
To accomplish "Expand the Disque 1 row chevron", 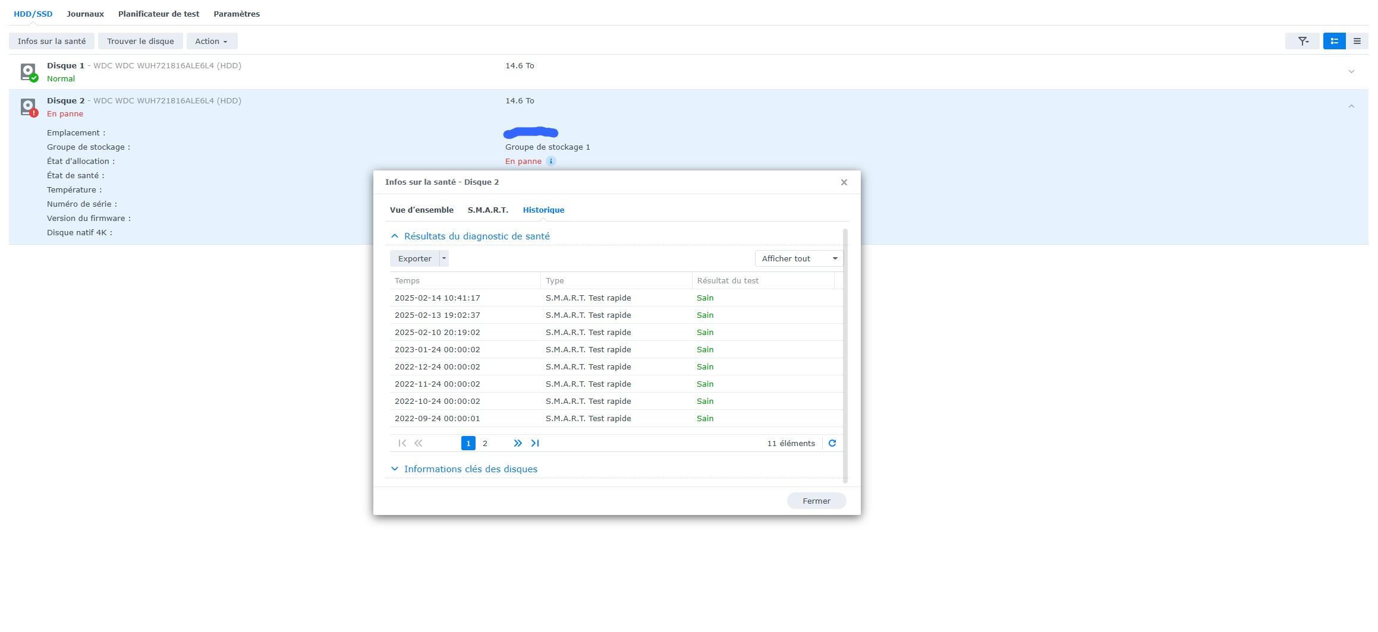I will tap(1351, 72).
